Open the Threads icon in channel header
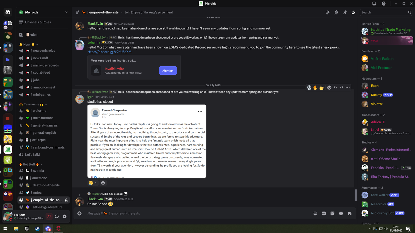Viewport: 415px width, 233px height. 328,12
